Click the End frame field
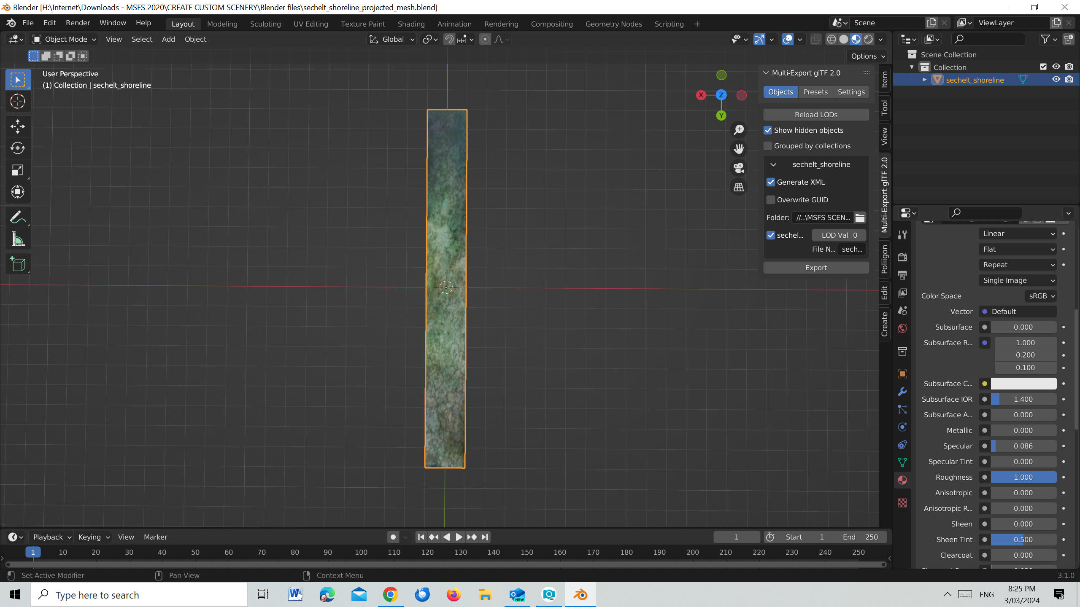The height and width of the screenshot is (607, 1080). pos(860,537)
